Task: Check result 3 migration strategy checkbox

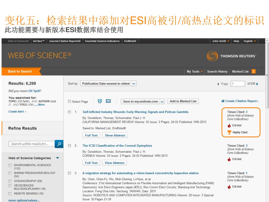Action: coord(69,173)
